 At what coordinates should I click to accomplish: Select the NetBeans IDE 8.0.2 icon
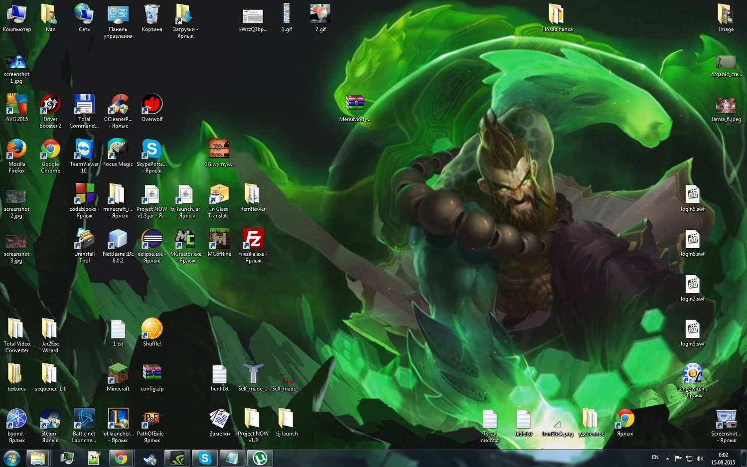point(118,239)
